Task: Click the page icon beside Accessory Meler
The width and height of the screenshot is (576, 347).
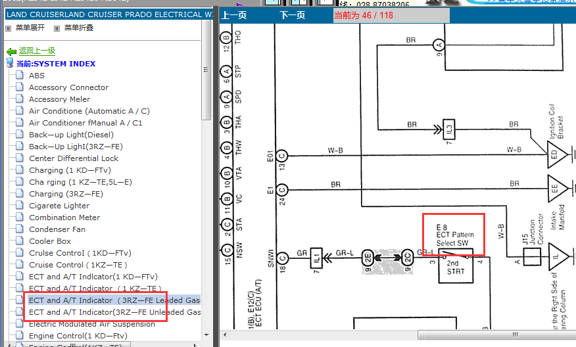Action: click(x=20, y=99)
